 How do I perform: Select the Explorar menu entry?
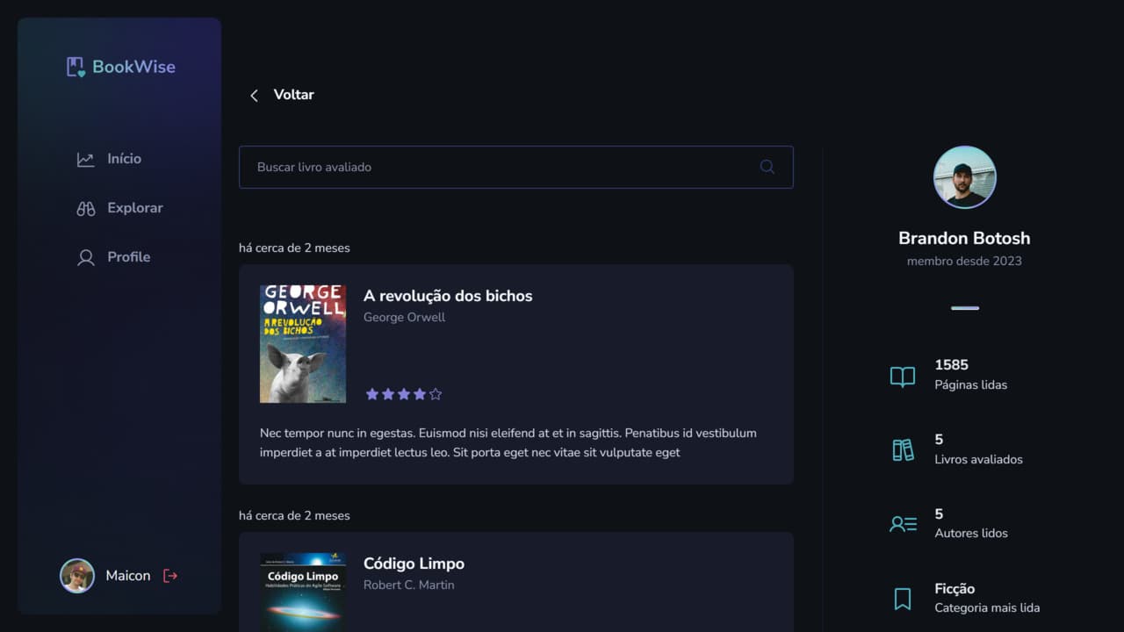pyautogui.click(x=134, y=207)
